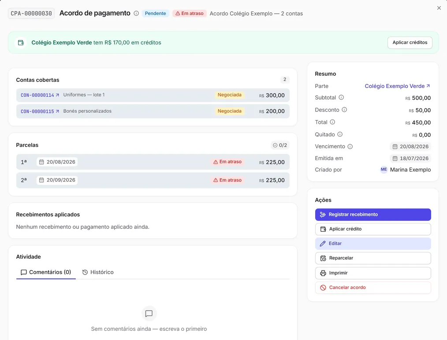Image resolution: width=447 pixels, height=340 pixels.
Task: Click R$ 300,00 amount on Uniformes row
Action: click(x=272, y=95)
